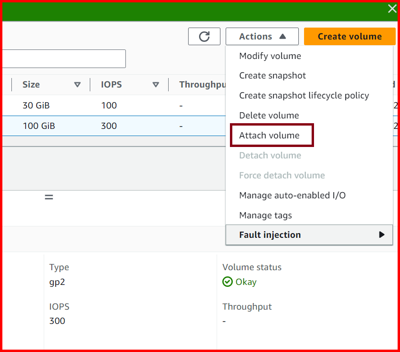This screenshot has height=352, width=400.
Task: Click inside the search input field
Action: pos(62,59)
